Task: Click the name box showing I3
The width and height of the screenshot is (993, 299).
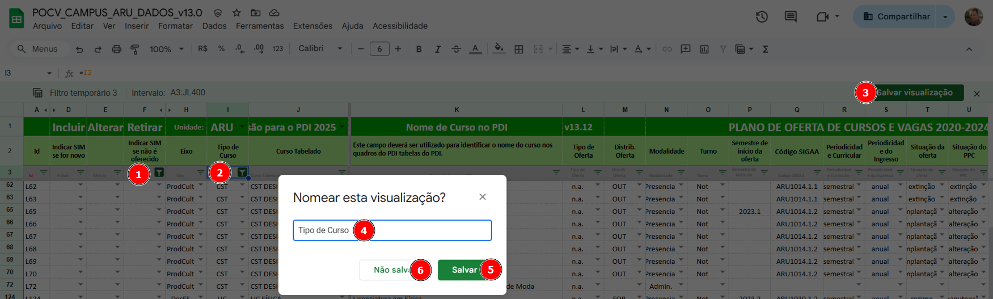Action: coord(28,73)
